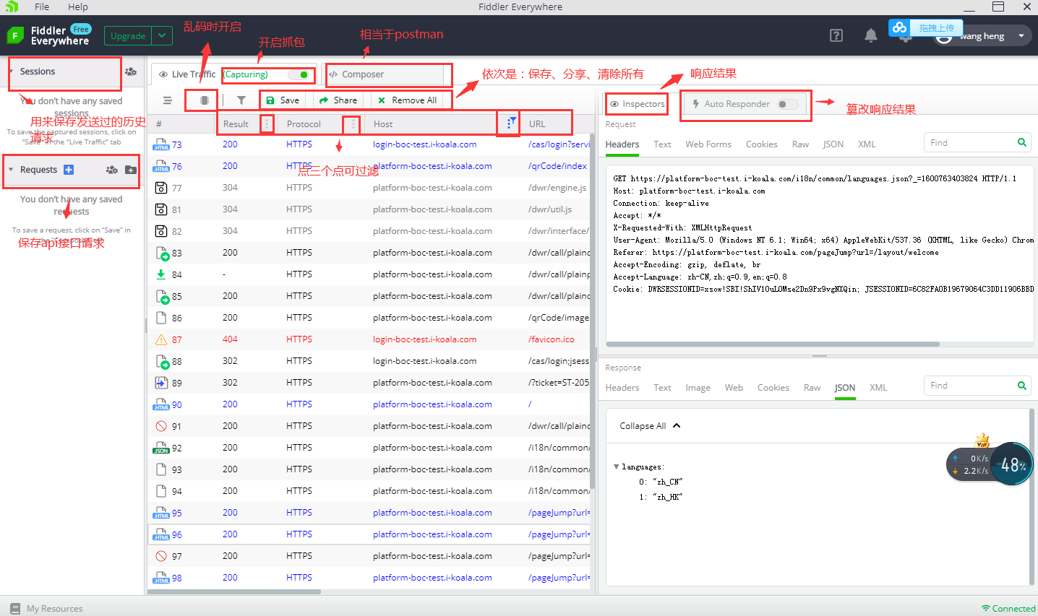Click the Fiddler Everywhere logo icon

(15, 35)
